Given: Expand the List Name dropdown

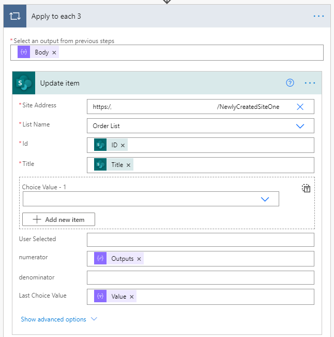Looking at the screenshot, I should (x=300, y=126).
